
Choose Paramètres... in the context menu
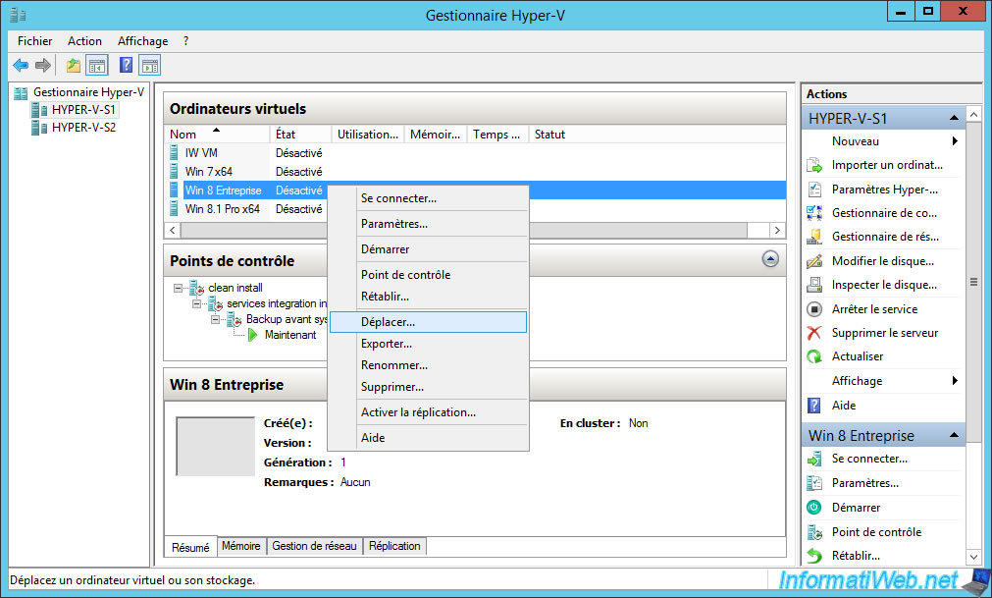click(x=429, y=224)
